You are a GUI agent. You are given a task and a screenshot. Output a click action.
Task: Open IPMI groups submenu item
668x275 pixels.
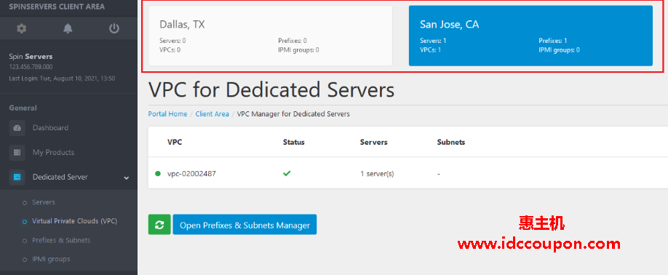coord(51,259)
